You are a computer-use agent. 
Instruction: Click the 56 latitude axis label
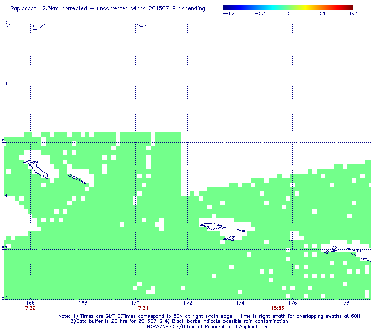click(4, 141)
